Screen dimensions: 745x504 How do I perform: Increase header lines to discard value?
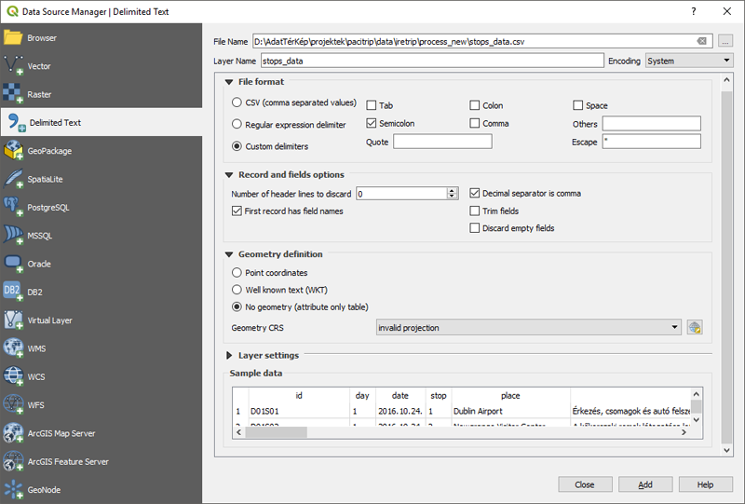coord(452,190)
